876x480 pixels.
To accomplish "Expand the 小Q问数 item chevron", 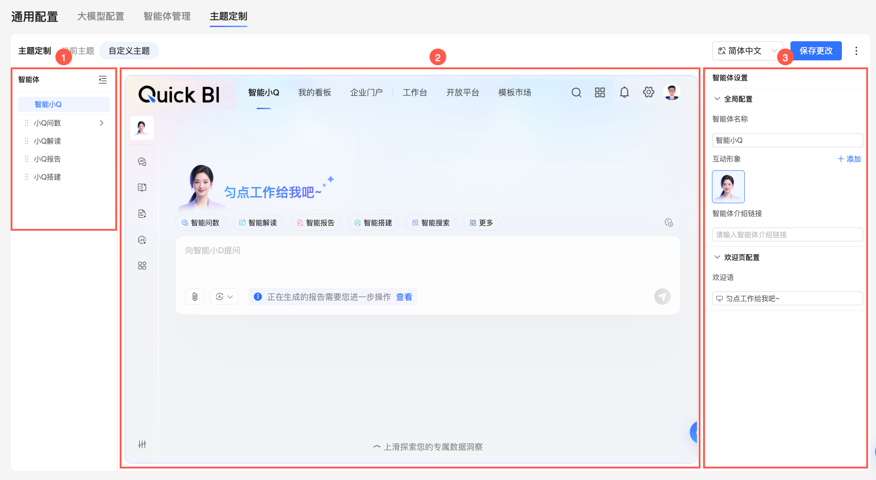I will pos(102,123).
